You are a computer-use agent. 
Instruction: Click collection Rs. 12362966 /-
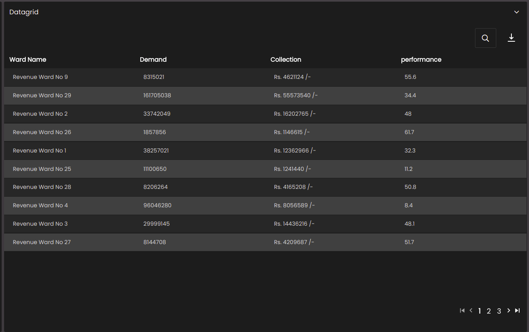295,150
